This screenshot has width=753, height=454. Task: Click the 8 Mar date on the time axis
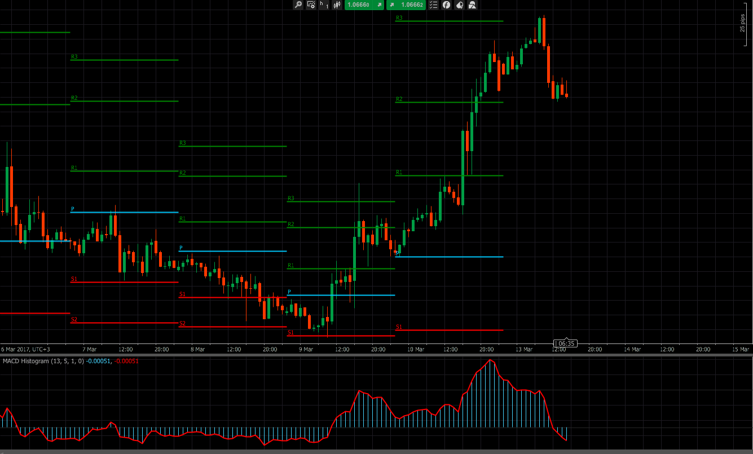(197, 349)
